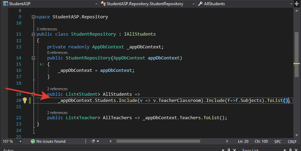Click the horizontal scrollbar left arrow

110,141
